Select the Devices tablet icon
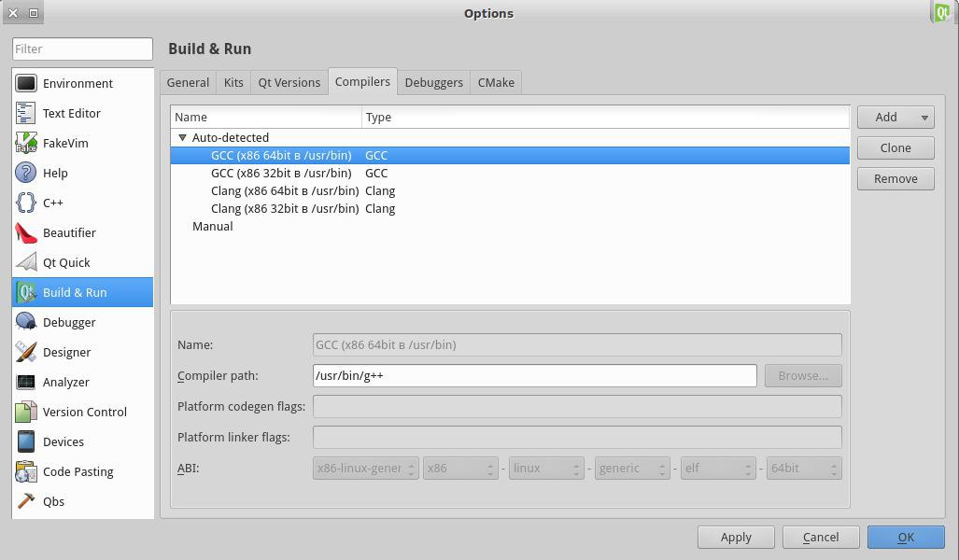Image resolution: width=959 pixels, height=560 pixels. [26, 441]
